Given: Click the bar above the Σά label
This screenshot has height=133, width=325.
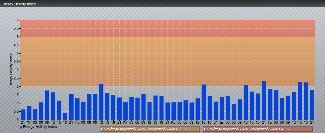Looking at the screenshot, I should (125, 111).
